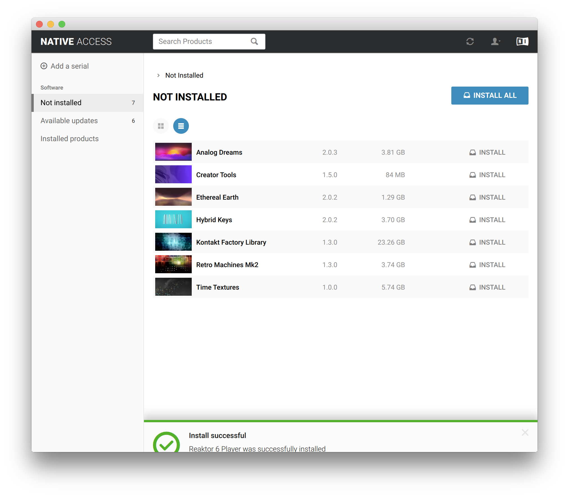Expand the Not Installed breadcrumb chevron
Viewport: 569px width, 497px height.
[159, 75]
